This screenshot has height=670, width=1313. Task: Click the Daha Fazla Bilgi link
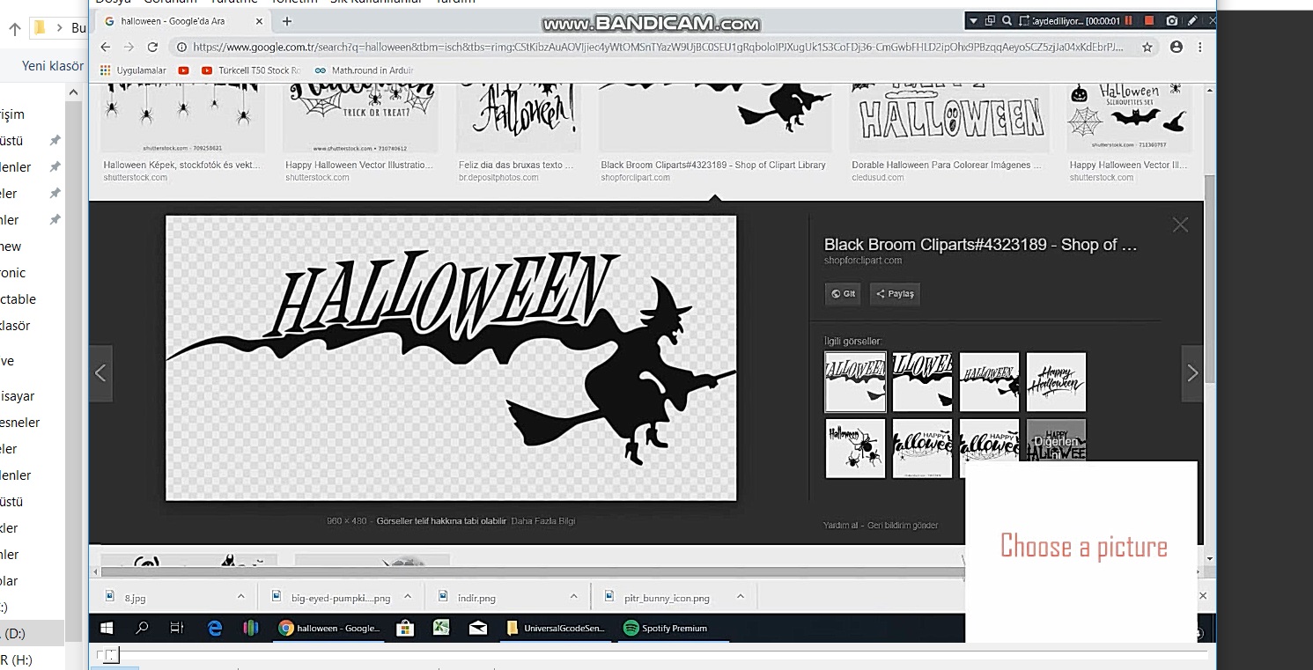(x=543, y=521)
